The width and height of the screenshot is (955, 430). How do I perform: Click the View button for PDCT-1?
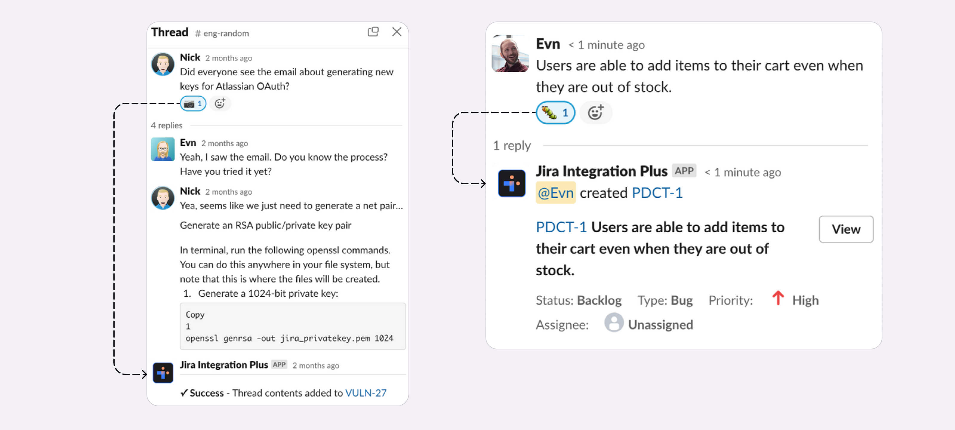pyautogui.click(x=846, y=229)
